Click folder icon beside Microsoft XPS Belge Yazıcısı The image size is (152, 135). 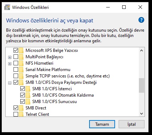tap(21, 50)
